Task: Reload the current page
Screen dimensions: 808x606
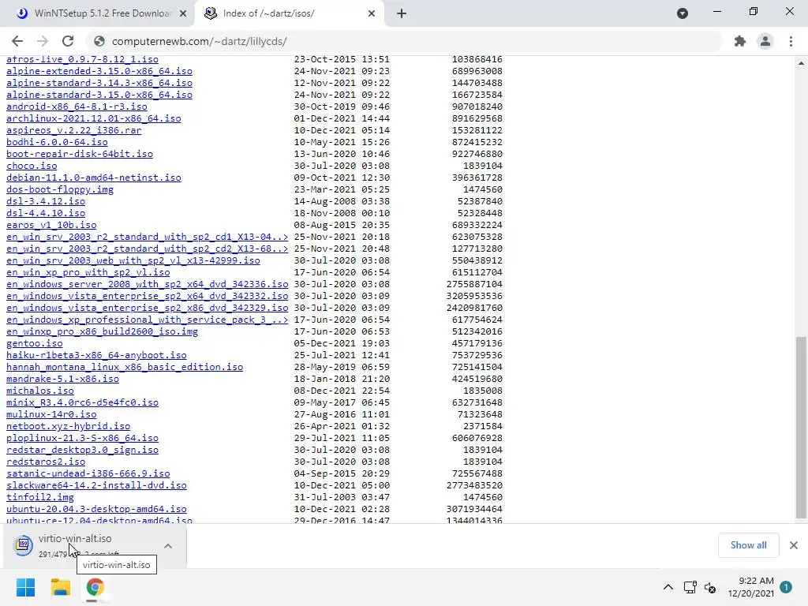Action: [68, 41]
